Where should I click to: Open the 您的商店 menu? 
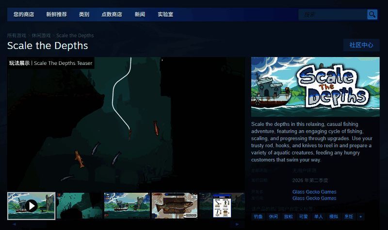[x=24, y=15]
